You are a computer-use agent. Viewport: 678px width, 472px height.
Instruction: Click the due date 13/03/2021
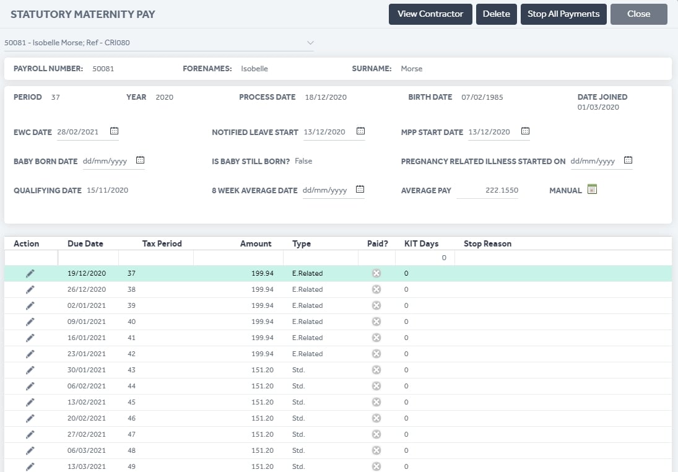[87, 466]
